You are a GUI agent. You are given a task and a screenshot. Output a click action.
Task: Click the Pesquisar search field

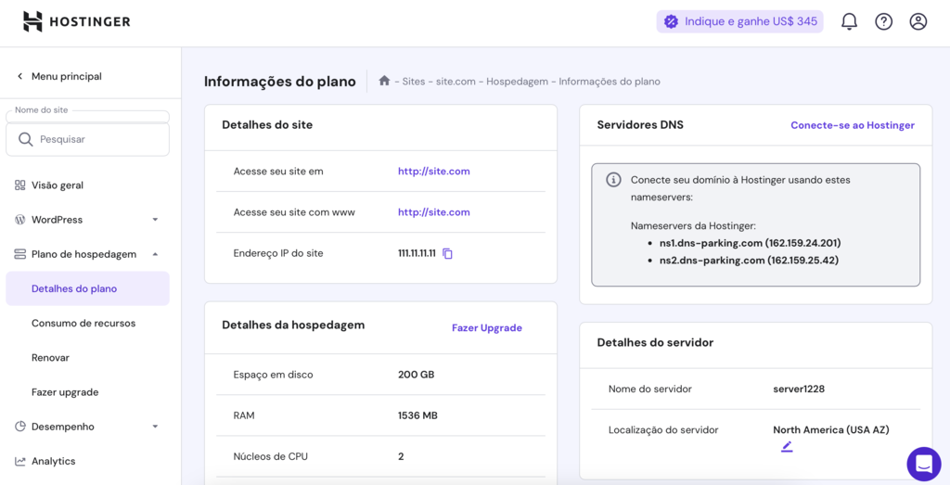[88, 139]
